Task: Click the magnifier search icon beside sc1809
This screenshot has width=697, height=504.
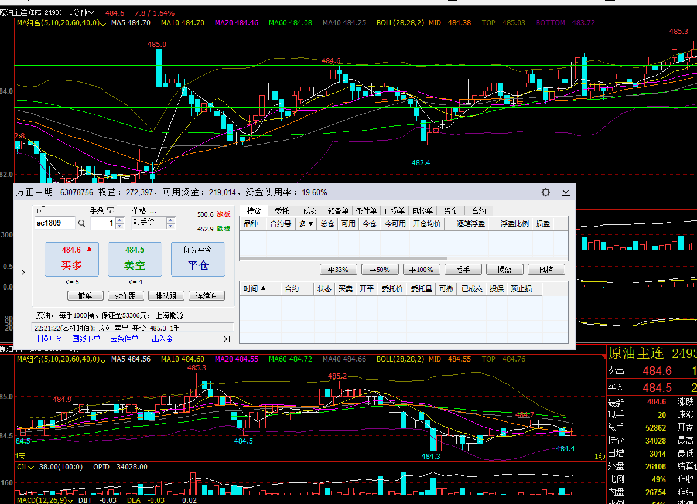Action: coord(81,223)
